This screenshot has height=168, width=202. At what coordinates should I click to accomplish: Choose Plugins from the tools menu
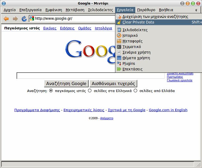tap(159, 63)
